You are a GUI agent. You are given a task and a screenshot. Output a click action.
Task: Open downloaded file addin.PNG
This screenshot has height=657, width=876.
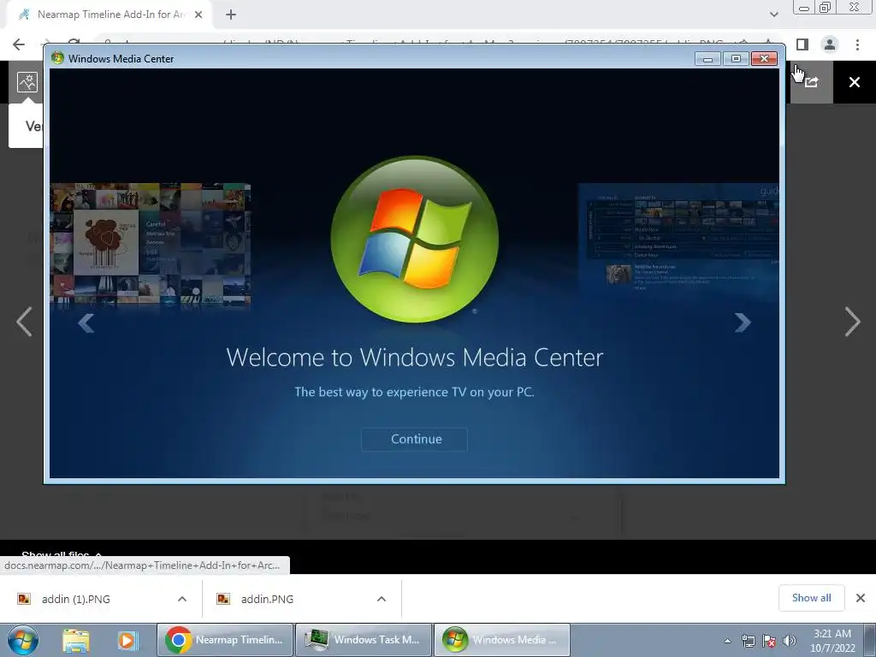click(267, 599)
